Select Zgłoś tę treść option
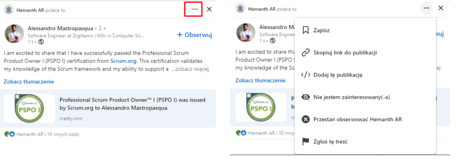Image resolution: width=456 pixels, height=161 pixels. pyautogui.click(x=365, y=141)
